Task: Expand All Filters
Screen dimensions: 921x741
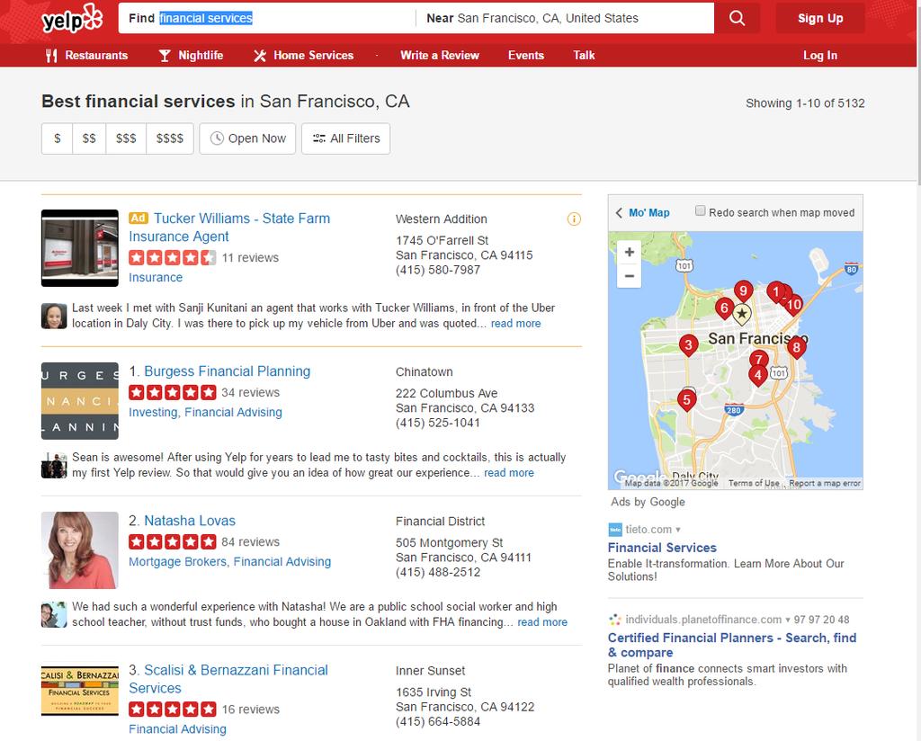Action: click(x=346, y=138)
